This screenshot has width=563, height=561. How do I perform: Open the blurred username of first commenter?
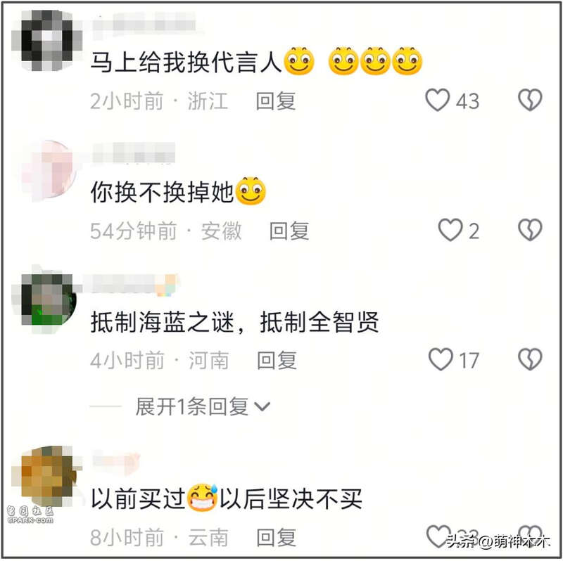(144, 25)
